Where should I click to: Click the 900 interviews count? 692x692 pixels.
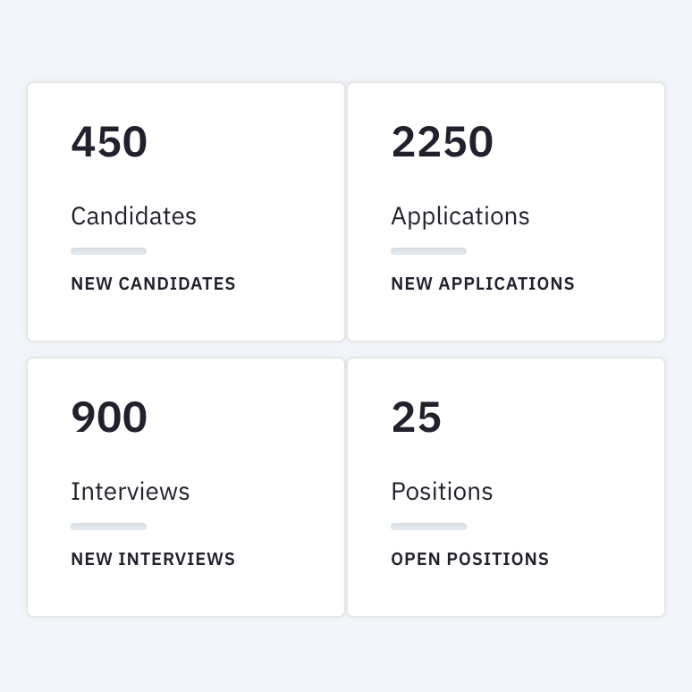pyautogui.click(x=109, y=418)
